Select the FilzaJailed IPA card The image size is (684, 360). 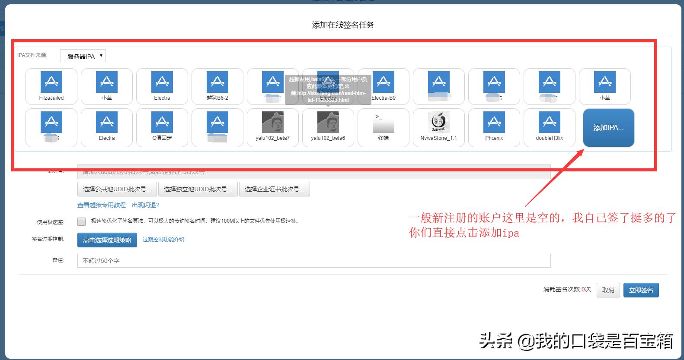tap(51, 86)
